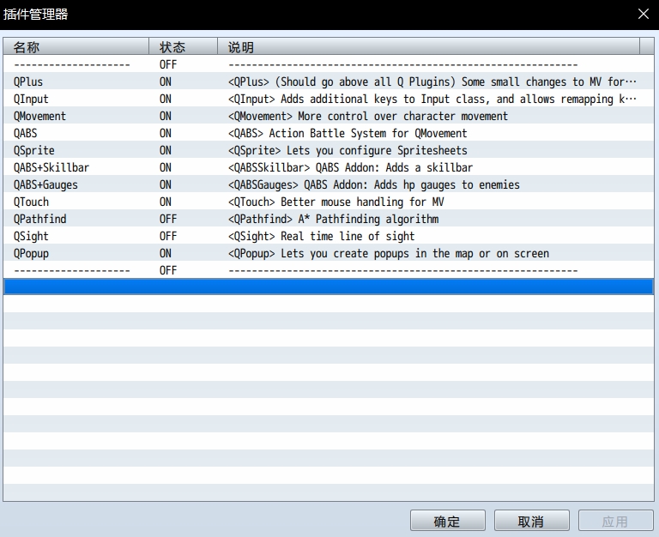The image size is (659, 537).
Task: Click the ON status of QMovement
Action: 165,116
